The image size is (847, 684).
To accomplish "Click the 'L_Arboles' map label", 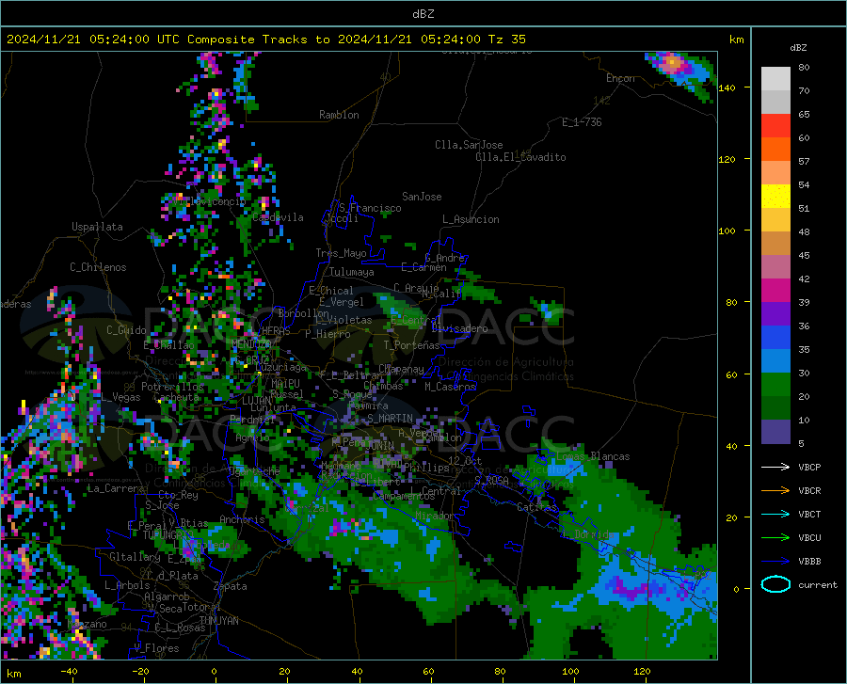I will tap(127, 585).
